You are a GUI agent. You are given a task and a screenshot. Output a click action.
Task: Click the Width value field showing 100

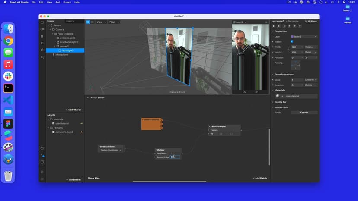click(x=297, y=47)
